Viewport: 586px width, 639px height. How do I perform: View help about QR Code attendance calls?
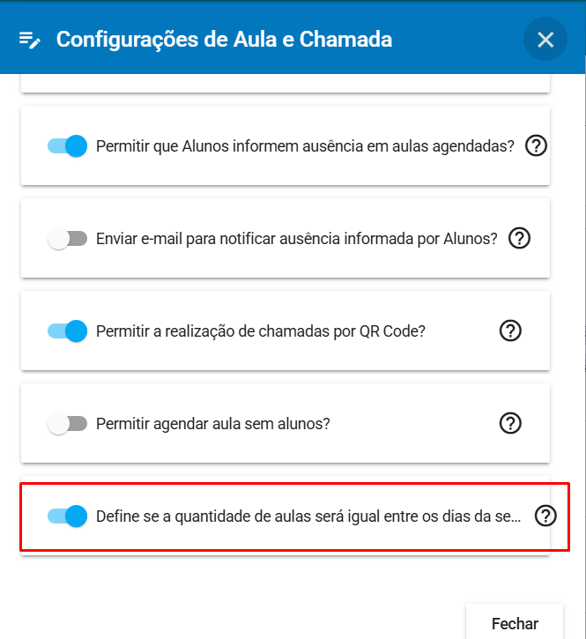(x=510, y=331)
